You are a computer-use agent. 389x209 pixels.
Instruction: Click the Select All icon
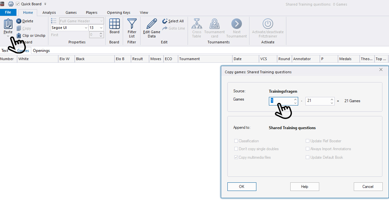[165, 21]
